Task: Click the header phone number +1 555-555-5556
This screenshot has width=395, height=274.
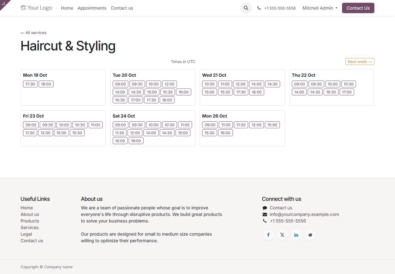Action: click(280, 8)
